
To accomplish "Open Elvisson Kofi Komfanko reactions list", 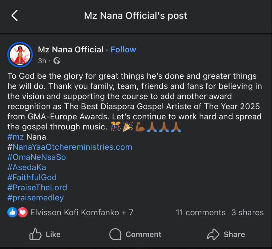I will [x=82, y=213].
